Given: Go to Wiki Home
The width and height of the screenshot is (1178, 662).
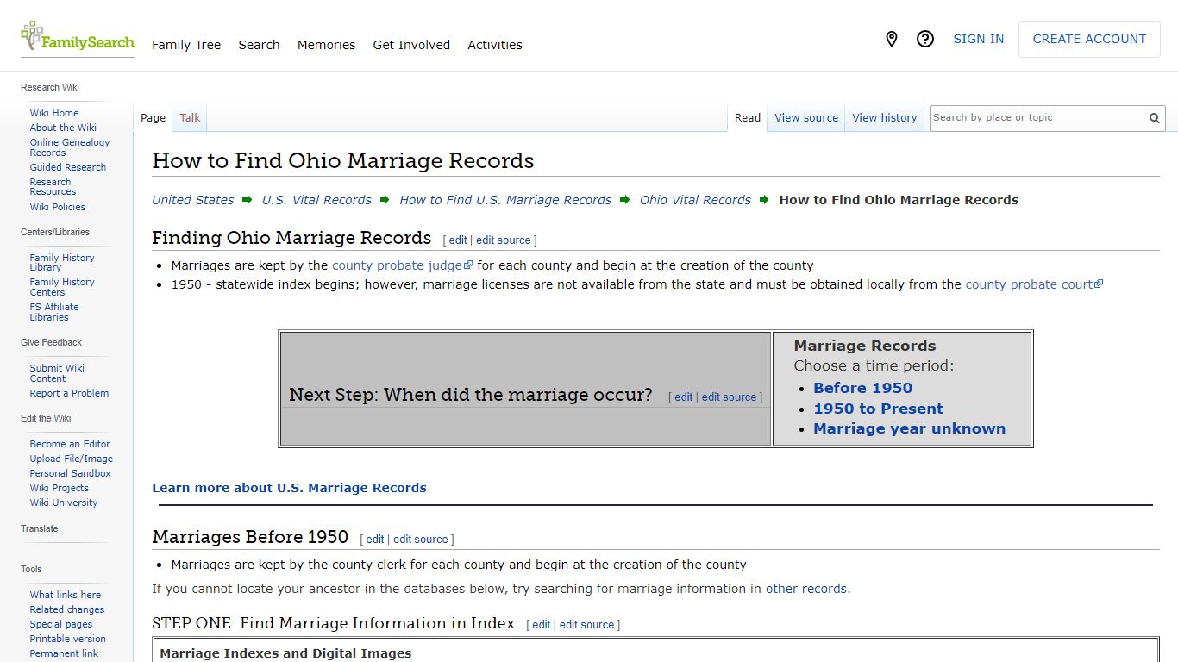Looking at the screenshot, I should [x=54, y=113].
